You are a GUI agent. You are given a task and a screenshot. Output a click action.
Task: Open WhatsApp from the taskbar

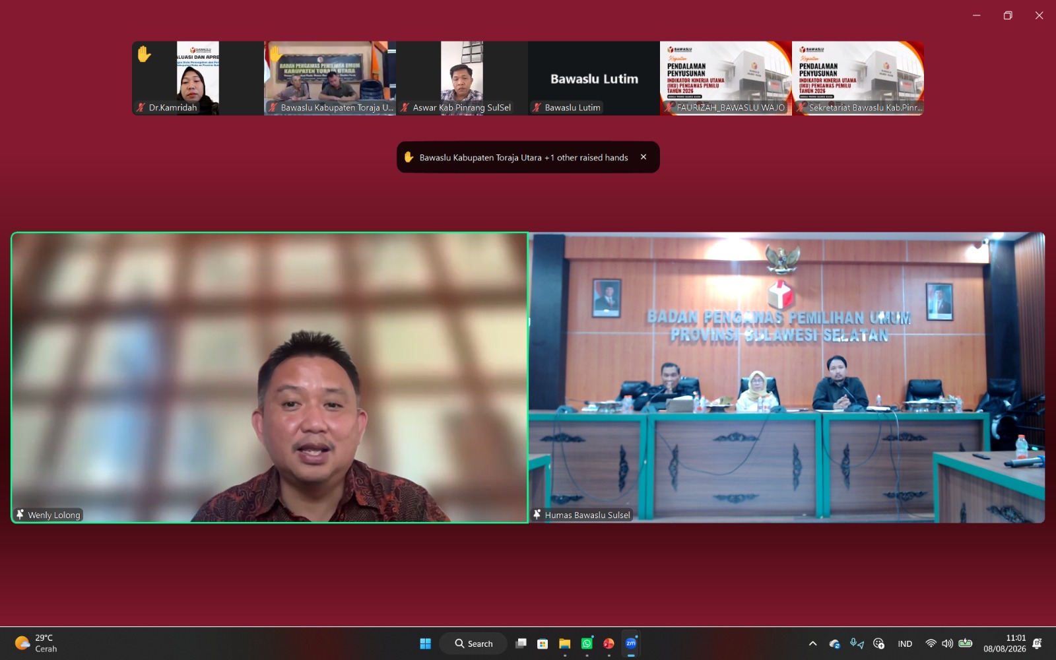[x=587, y=643]
